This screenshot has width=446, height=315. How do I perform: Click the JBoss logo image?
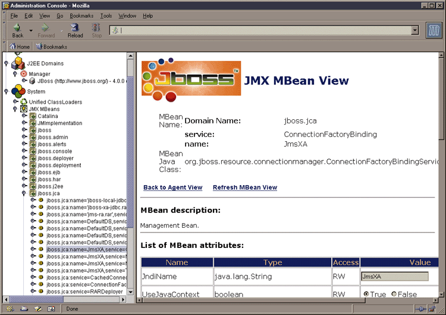191,79
